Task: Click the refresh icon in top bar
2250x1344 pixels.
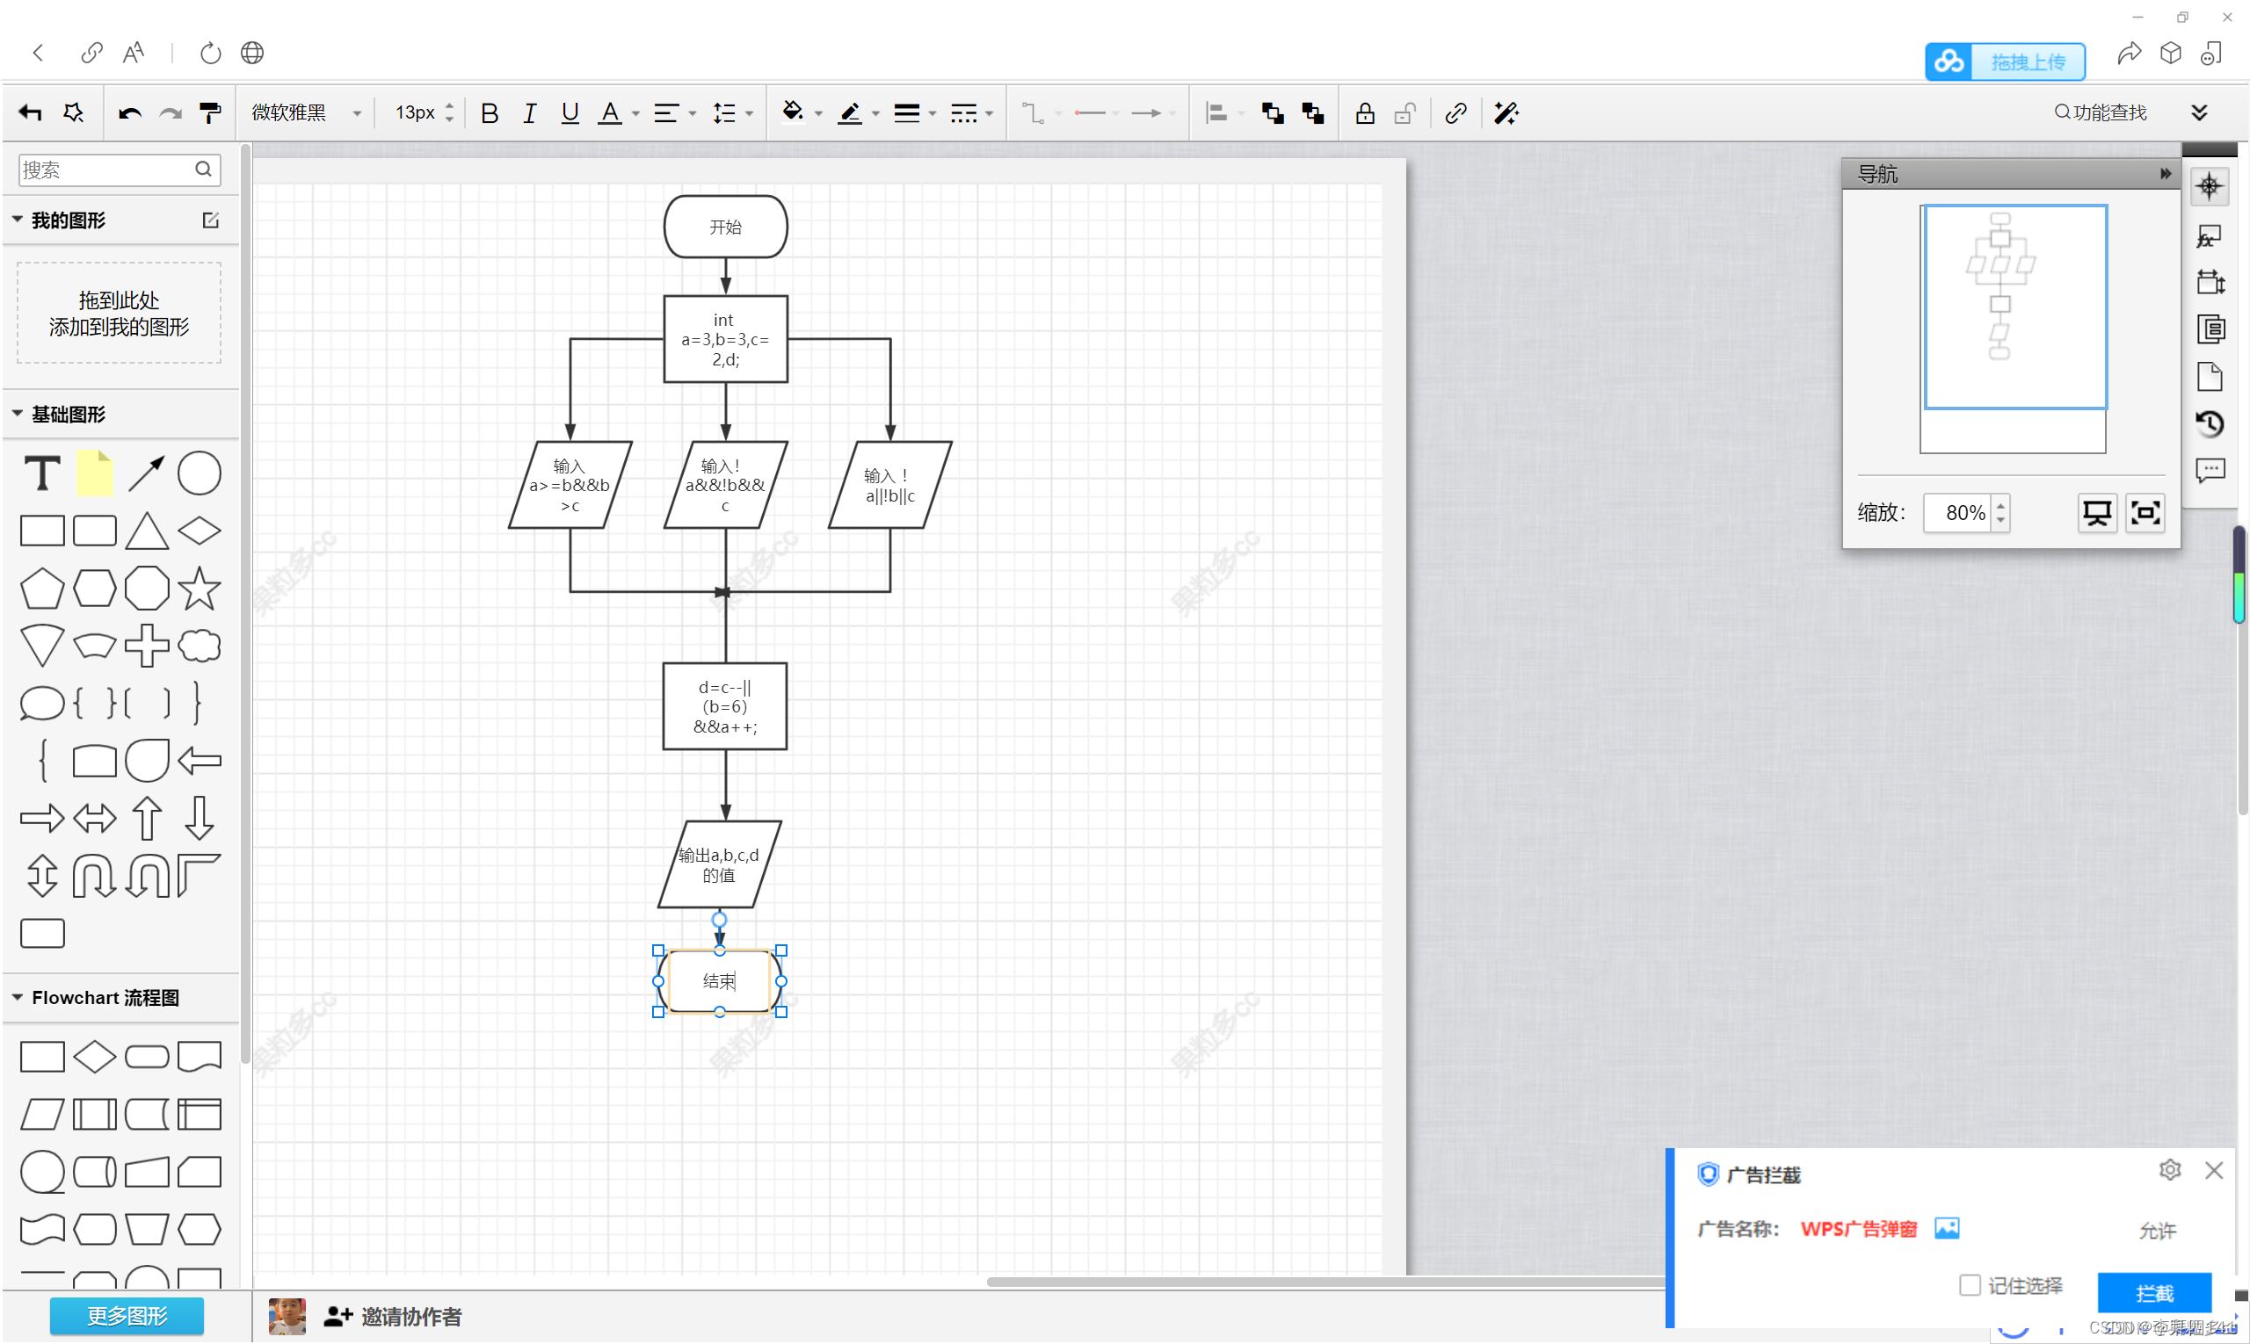Action: [210, 53]
